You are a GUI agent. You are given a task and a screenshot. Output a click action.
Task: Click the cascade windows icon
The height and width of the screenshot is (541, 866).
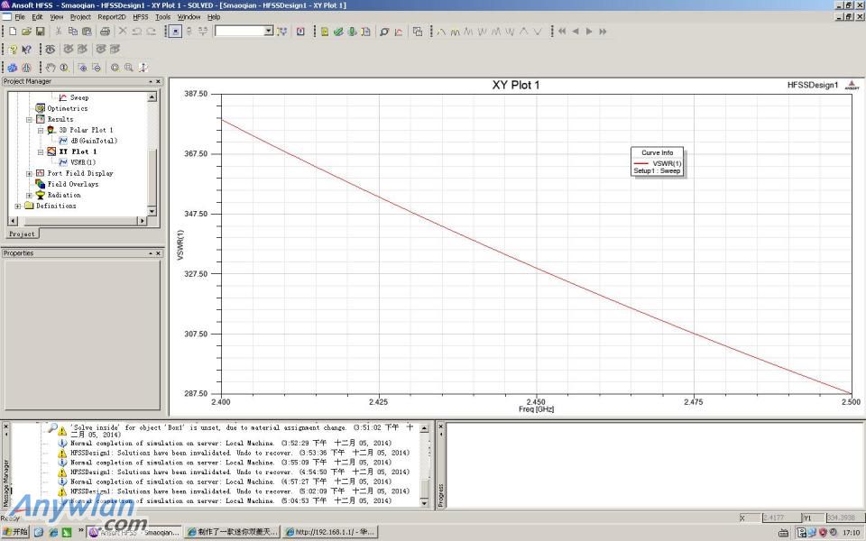click(418, 32)
